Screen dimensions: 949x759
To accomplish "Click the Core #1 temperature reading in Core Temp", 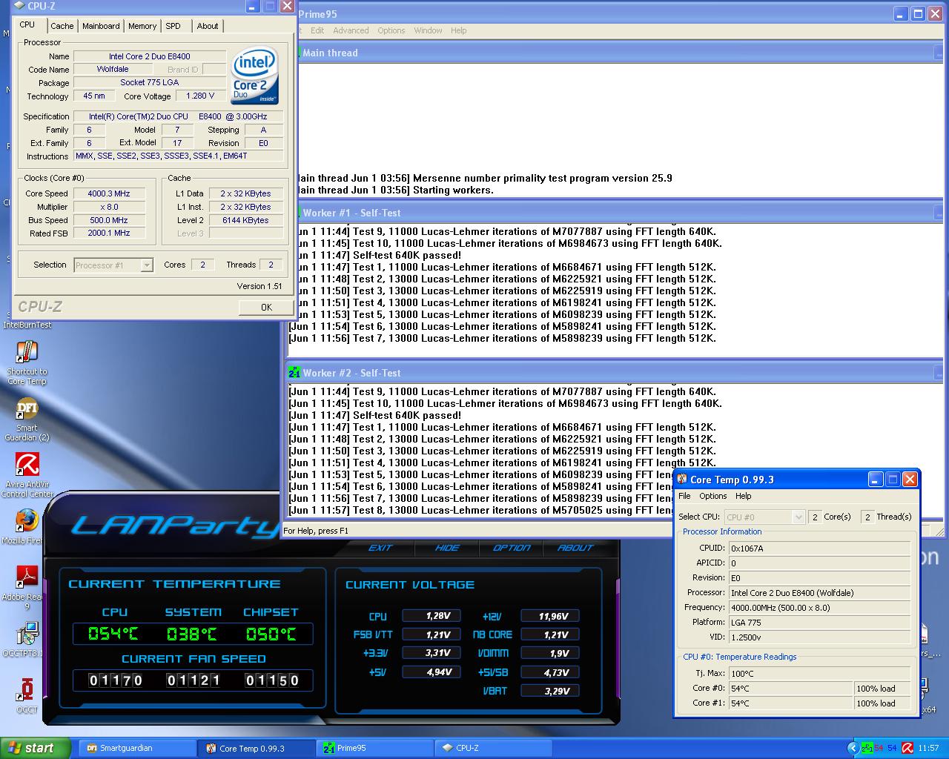I will click(x=790, y=703).
